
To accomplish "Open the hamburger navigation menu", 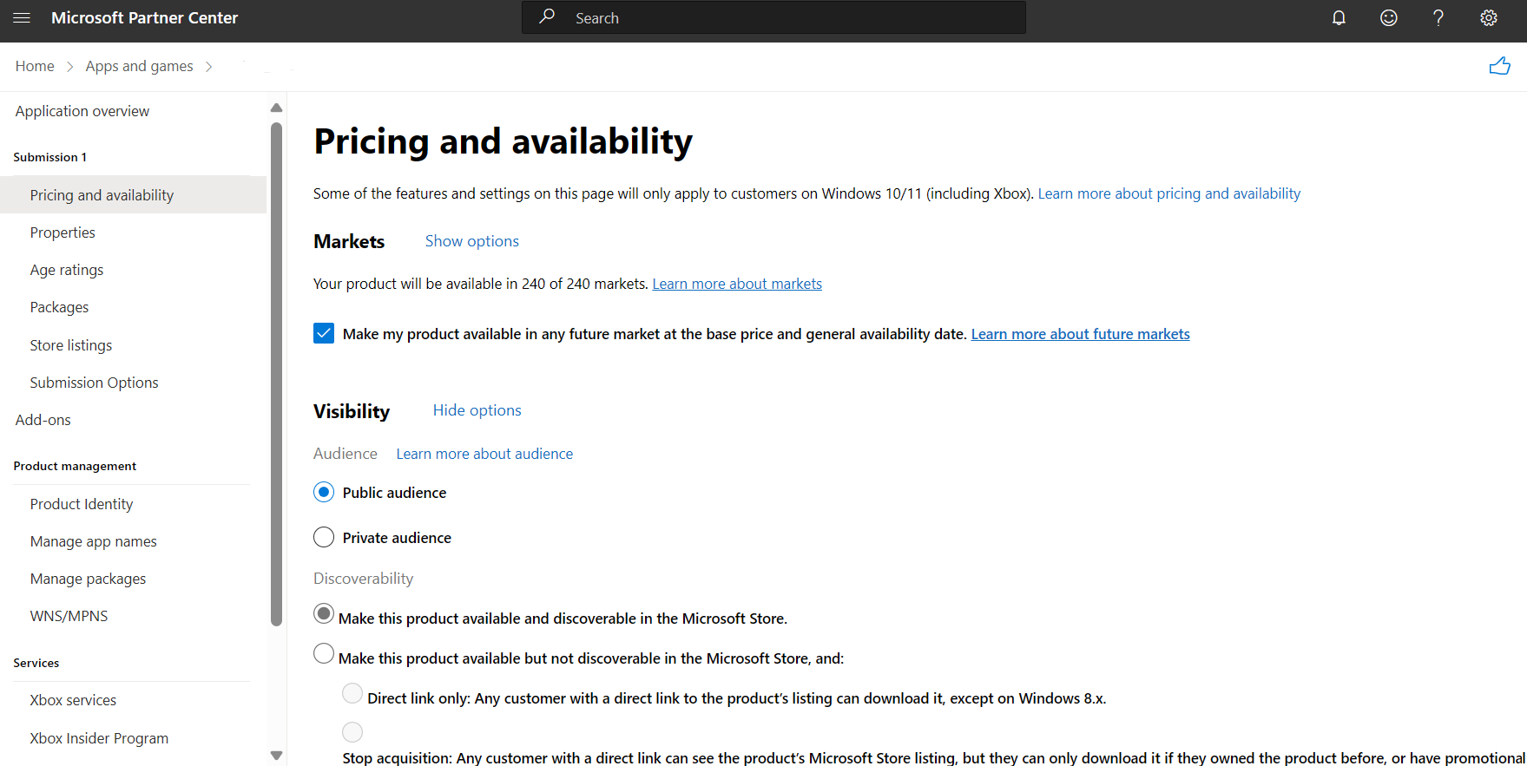I will 22,17.
